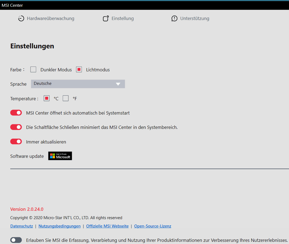The height and width of the screenshot is (244, 289).
Task: Click the Unterstützung speech bubble icon
Action: 174,18
